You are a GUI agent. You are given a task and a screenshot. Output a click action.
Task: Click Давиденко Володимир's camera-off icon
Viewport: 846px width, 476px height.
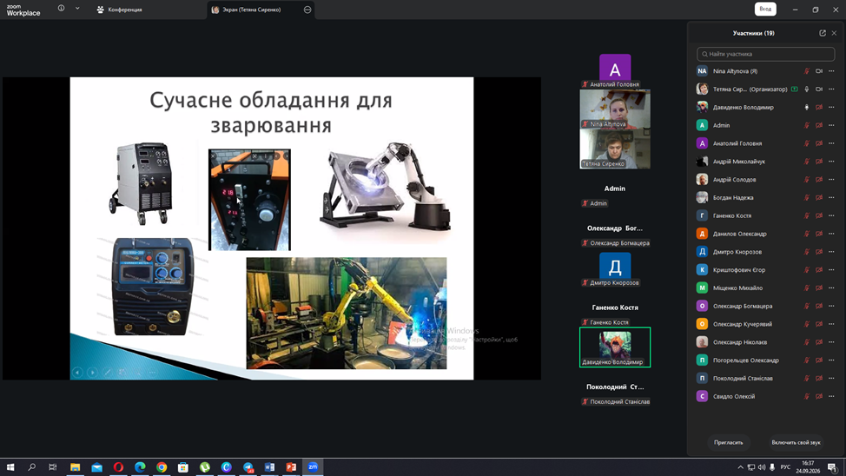(x=819, y=108)
